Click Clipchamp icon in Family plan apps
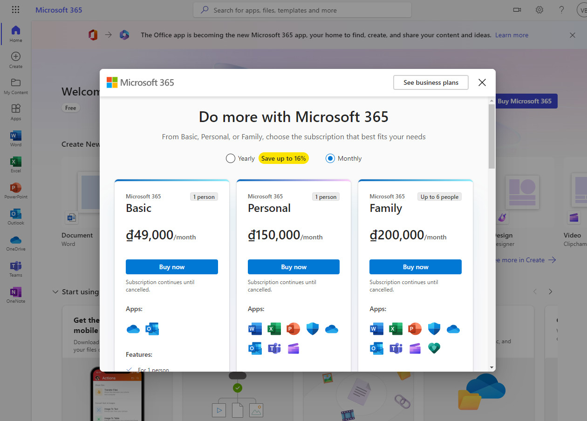 [x=415, y=348]
